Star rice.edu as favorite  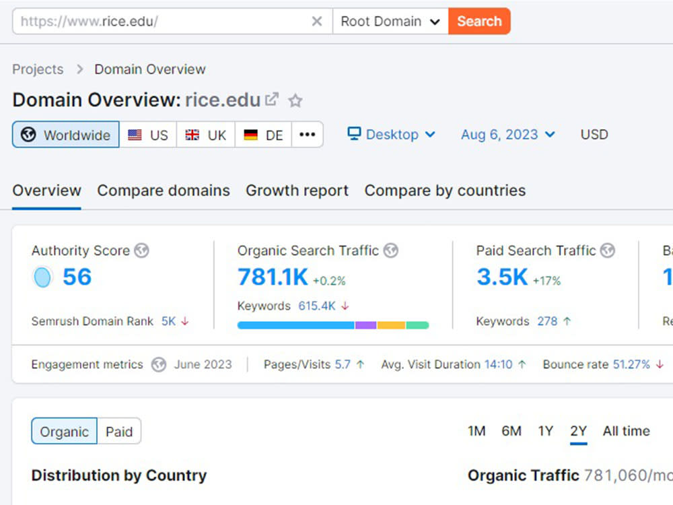click(x=295, y=100)
